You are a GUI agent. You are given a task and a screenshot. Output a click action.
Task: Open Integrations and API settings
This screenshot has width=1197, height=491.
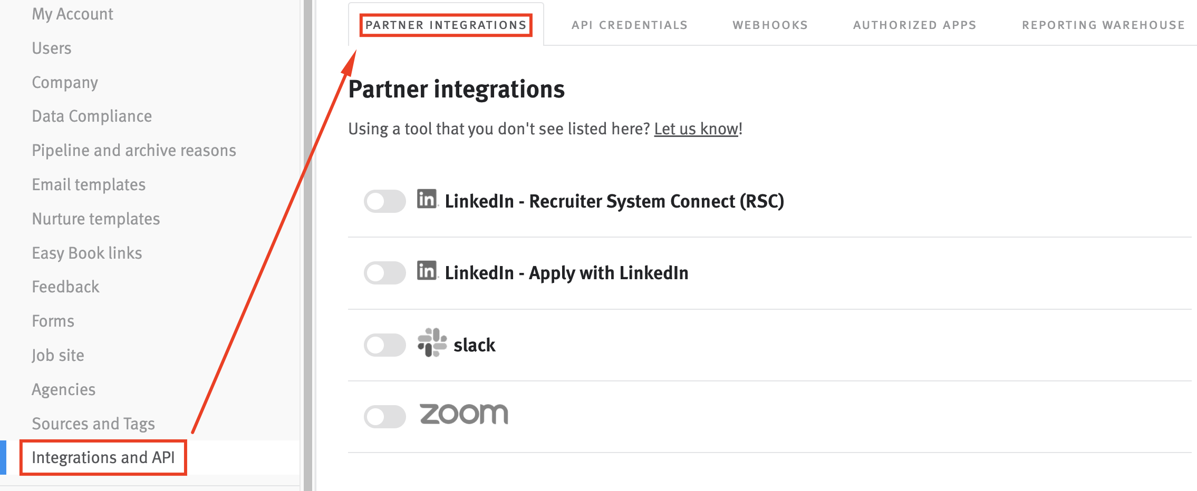pyautogui.click(x=104, y=457)
